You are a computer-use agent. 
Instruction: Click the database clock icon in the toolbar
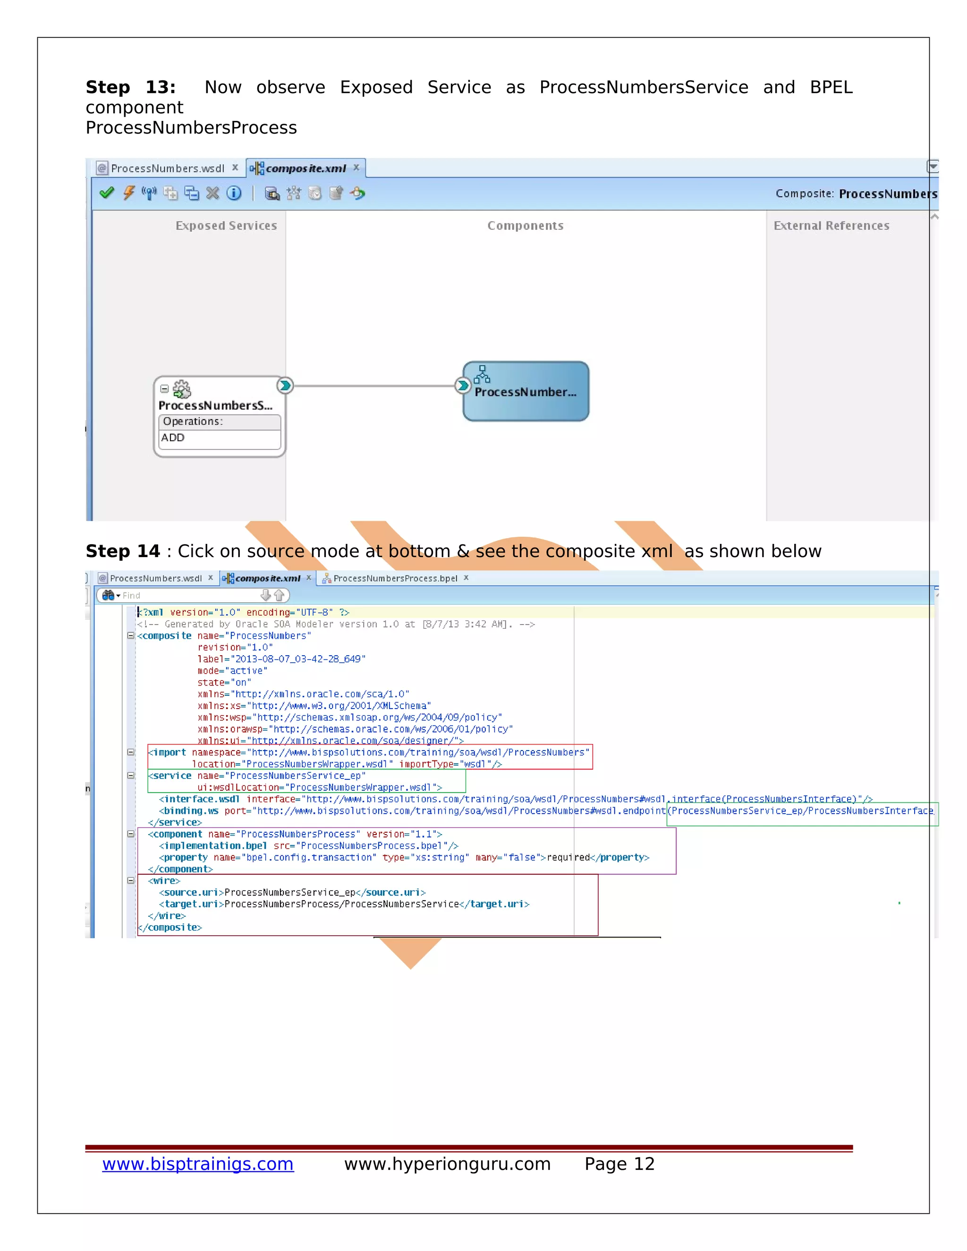(x=314, y=193)
